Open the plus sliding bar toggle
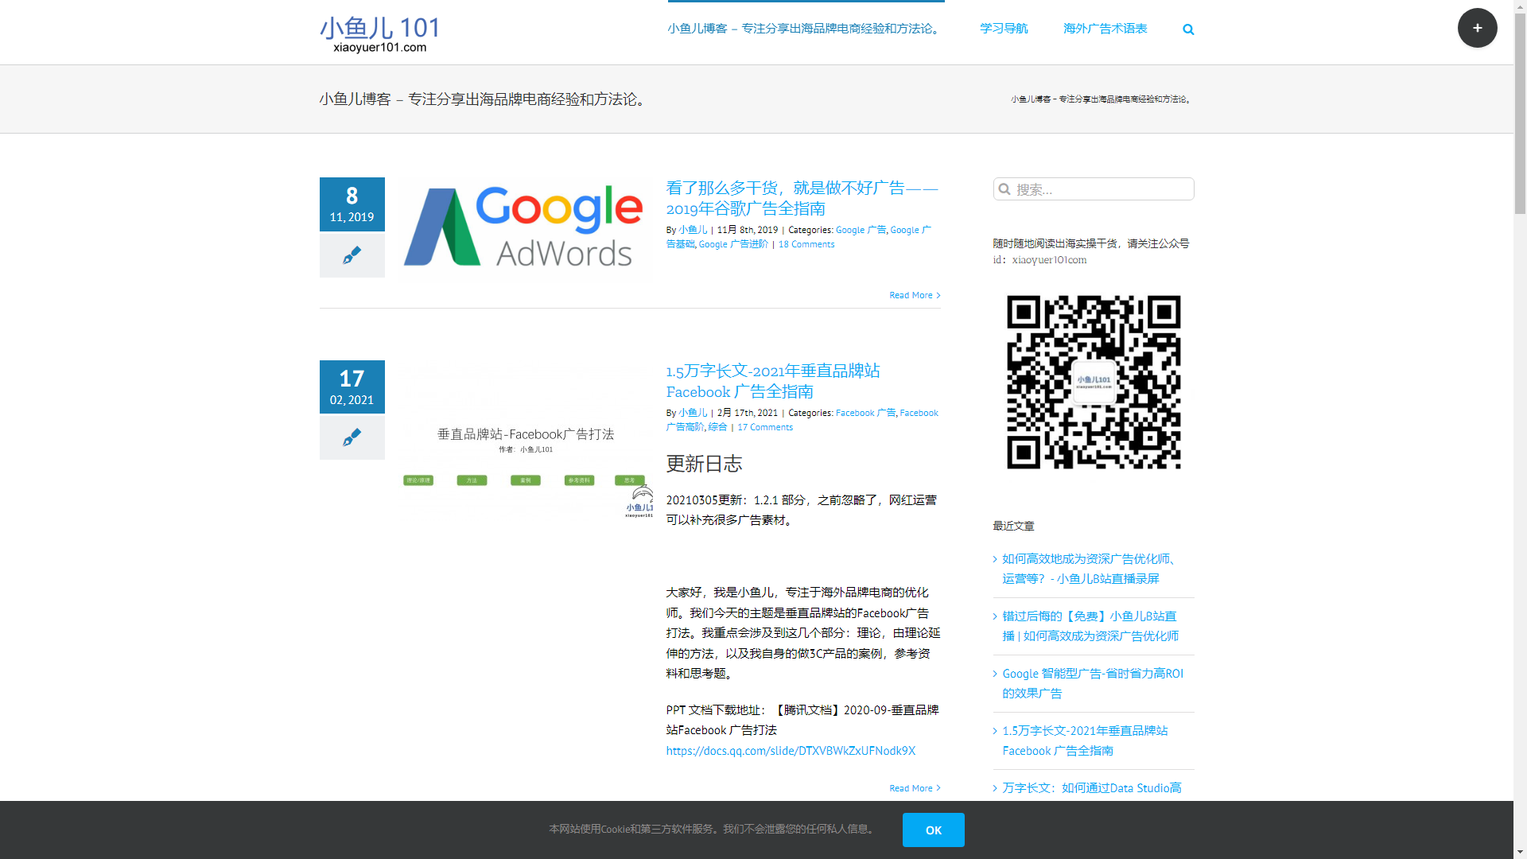The width and height of the screenshot is (1527, 859). (1477, 28)
